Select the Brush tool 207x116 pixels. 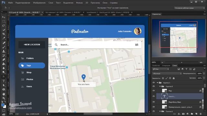point(4,47)
